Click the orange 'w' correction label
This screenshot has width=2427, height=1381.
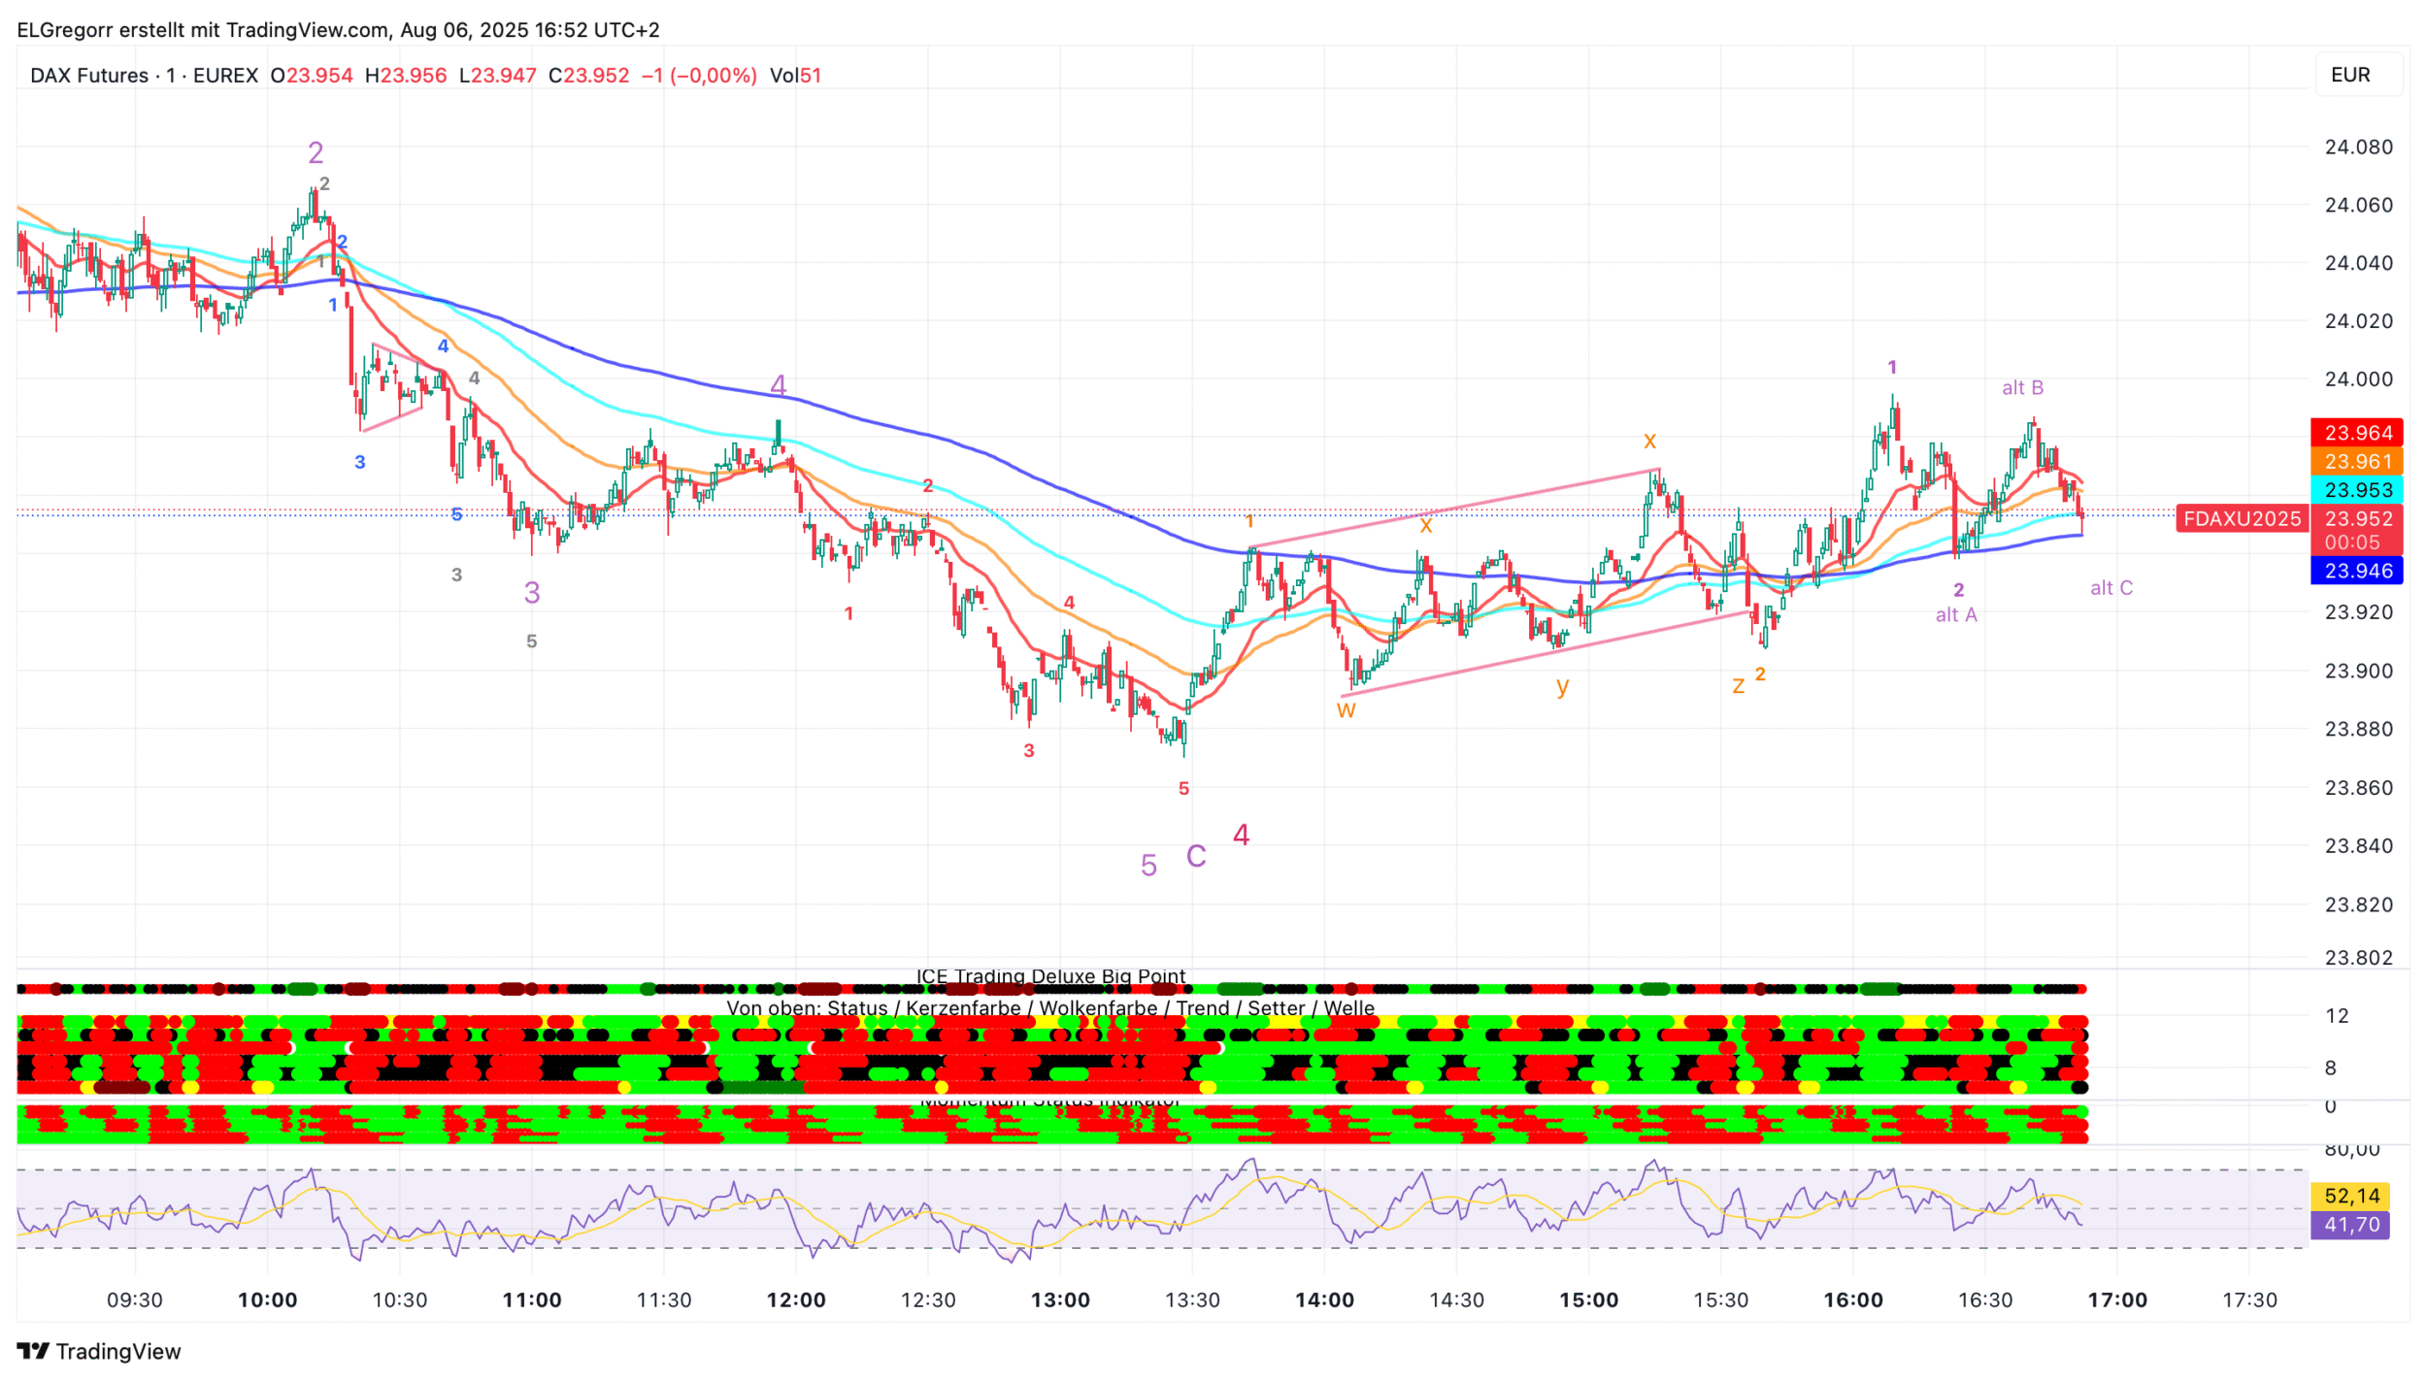[x=1346, y=709]
